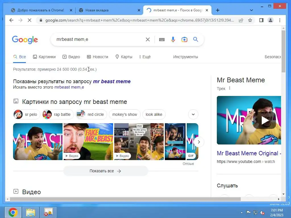This screenshot has height=218, width=291.
Task: Play the Mr Beast Meme video
Action: (265, 120)
